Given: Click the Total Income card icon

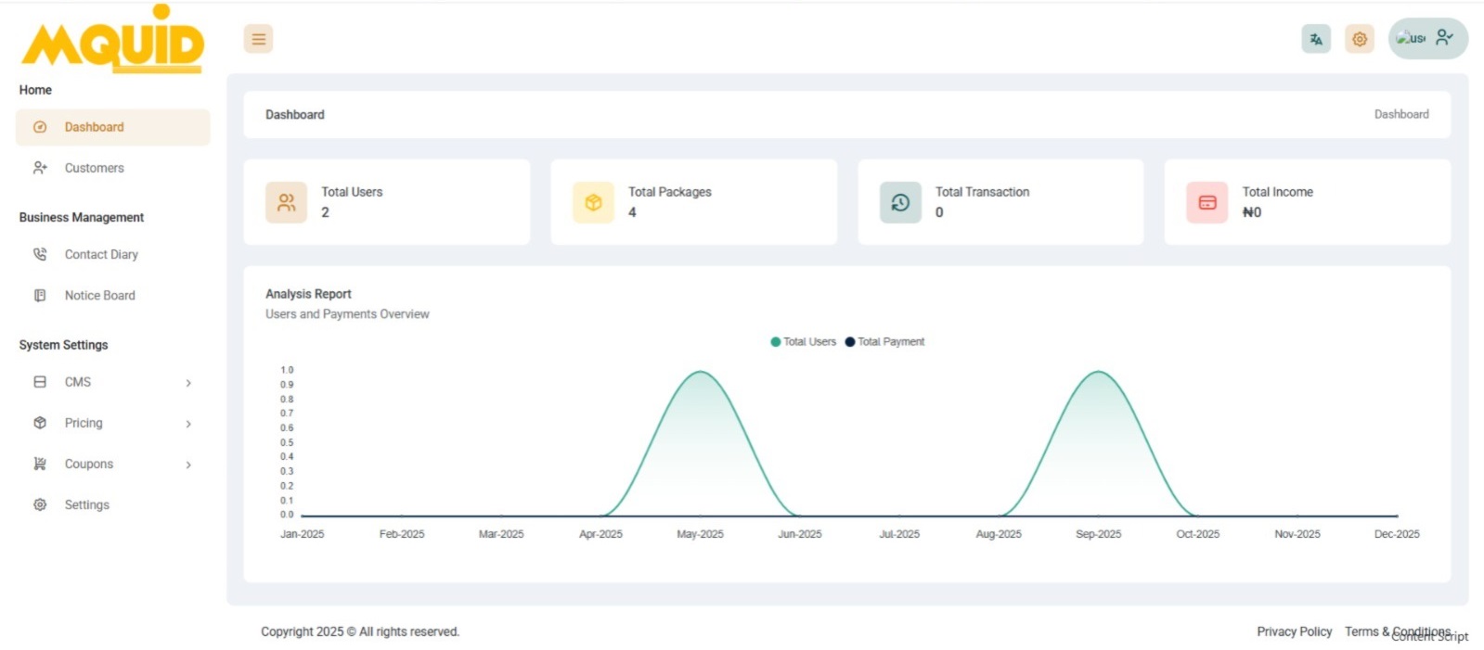Looking at the screenshot, I should click(x=1207, y=202).
